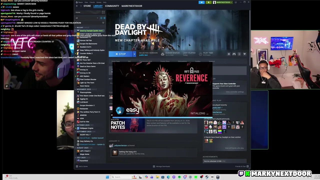The image size is (320, 180).
Task: Open library advanced filter icon
Action: 103,23
